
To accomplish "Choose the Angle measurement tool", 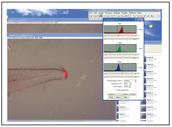I will 108,16.
